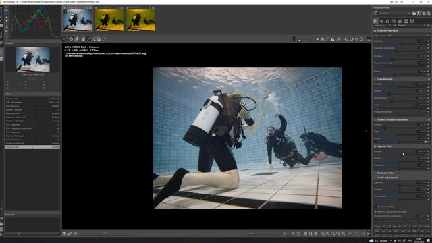Open Windows notification center icon
Image resolution: width=432 pixels, height=243 pixels.
pos(429,240)
